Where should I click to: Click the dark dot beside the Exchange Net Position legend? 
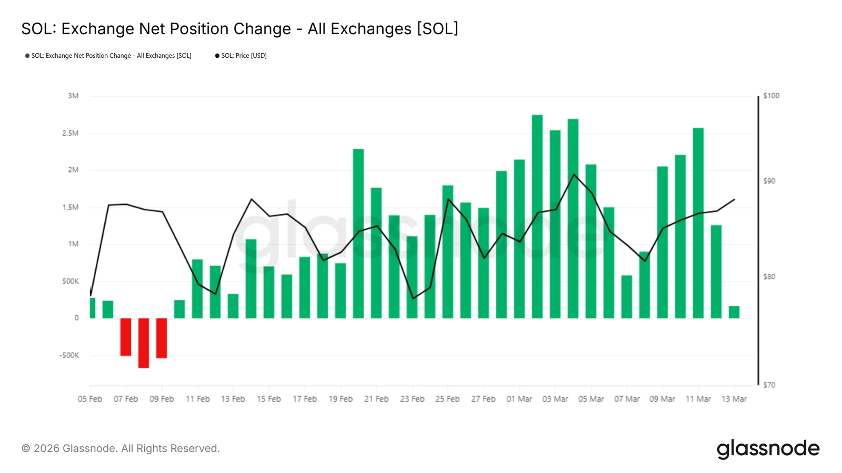[27, 56]
